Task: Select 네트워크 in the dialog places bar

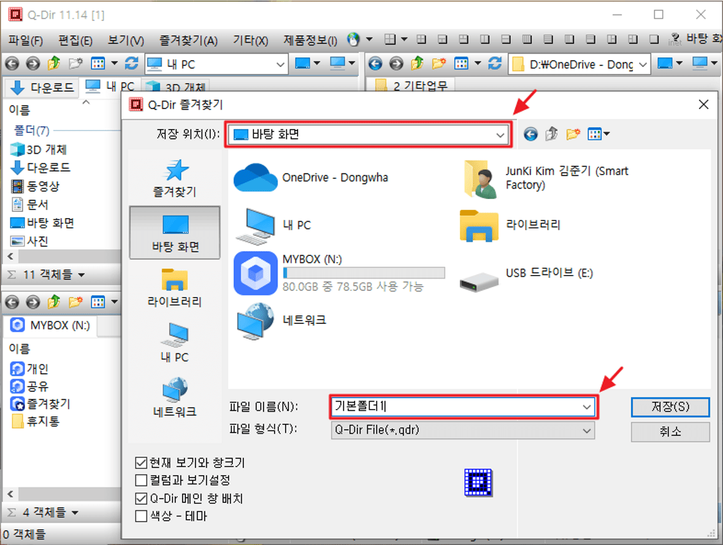Action: [x=175, y=397]
